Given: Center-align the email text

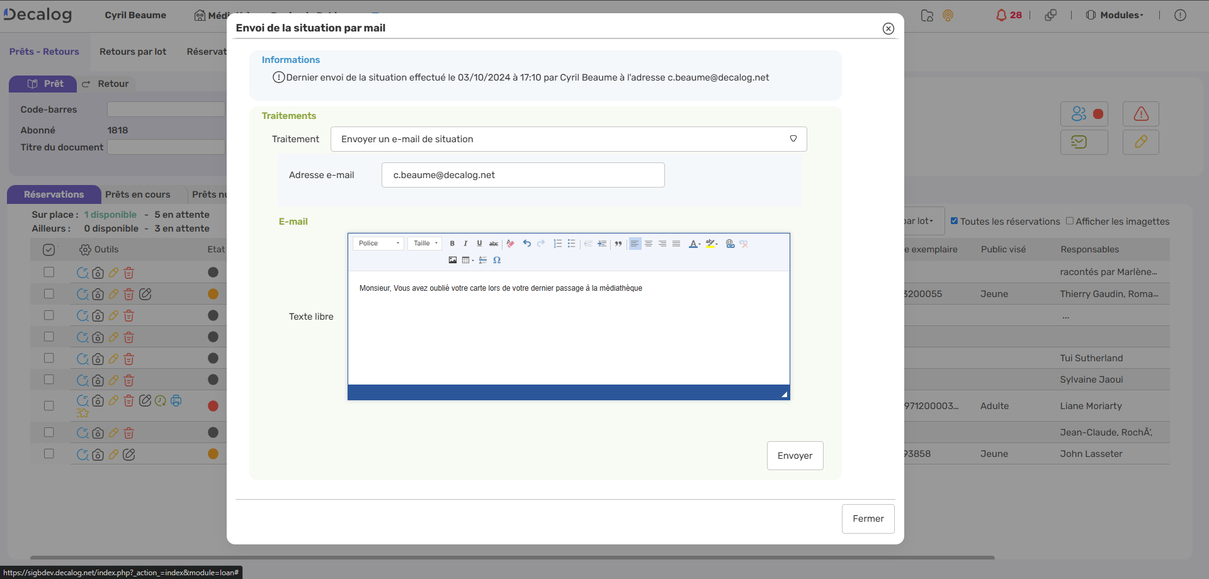Looking at the screenshot, I should click(x=649, y=244).
